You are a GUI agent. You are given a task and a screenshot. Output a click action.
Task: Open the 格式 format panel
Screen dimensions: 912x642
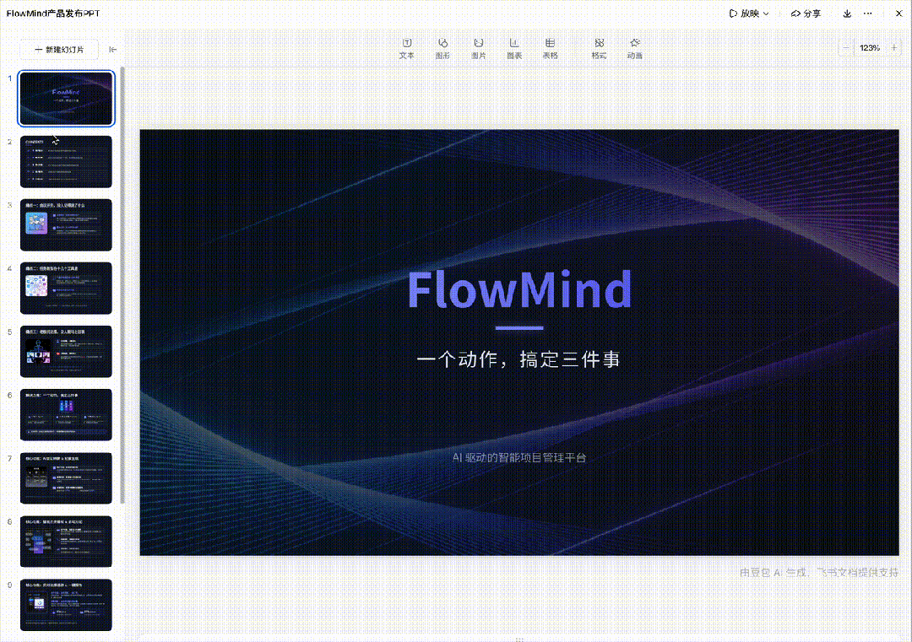(x=599, y=48)
